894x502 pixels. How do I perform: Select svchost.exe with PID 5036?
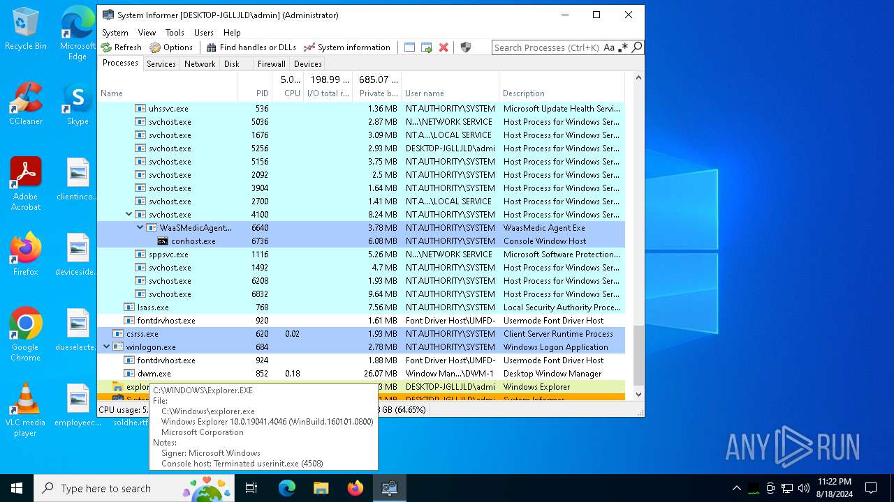click(361, 122)
